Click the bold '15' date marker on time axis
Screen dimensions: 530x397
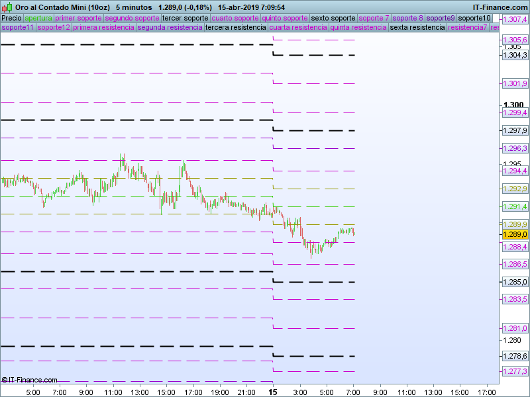click(272, 392)
